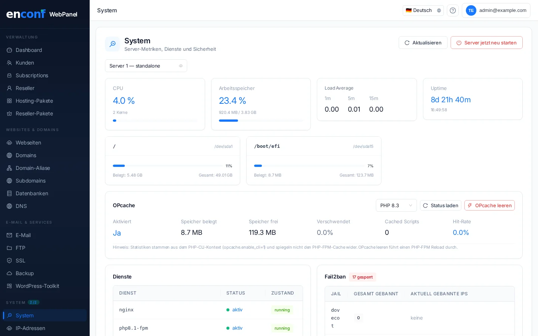The height and width of the screenshot is (336, 538).
Task: Navigate to Kunden in the sidebar
Action: [25, 63]
